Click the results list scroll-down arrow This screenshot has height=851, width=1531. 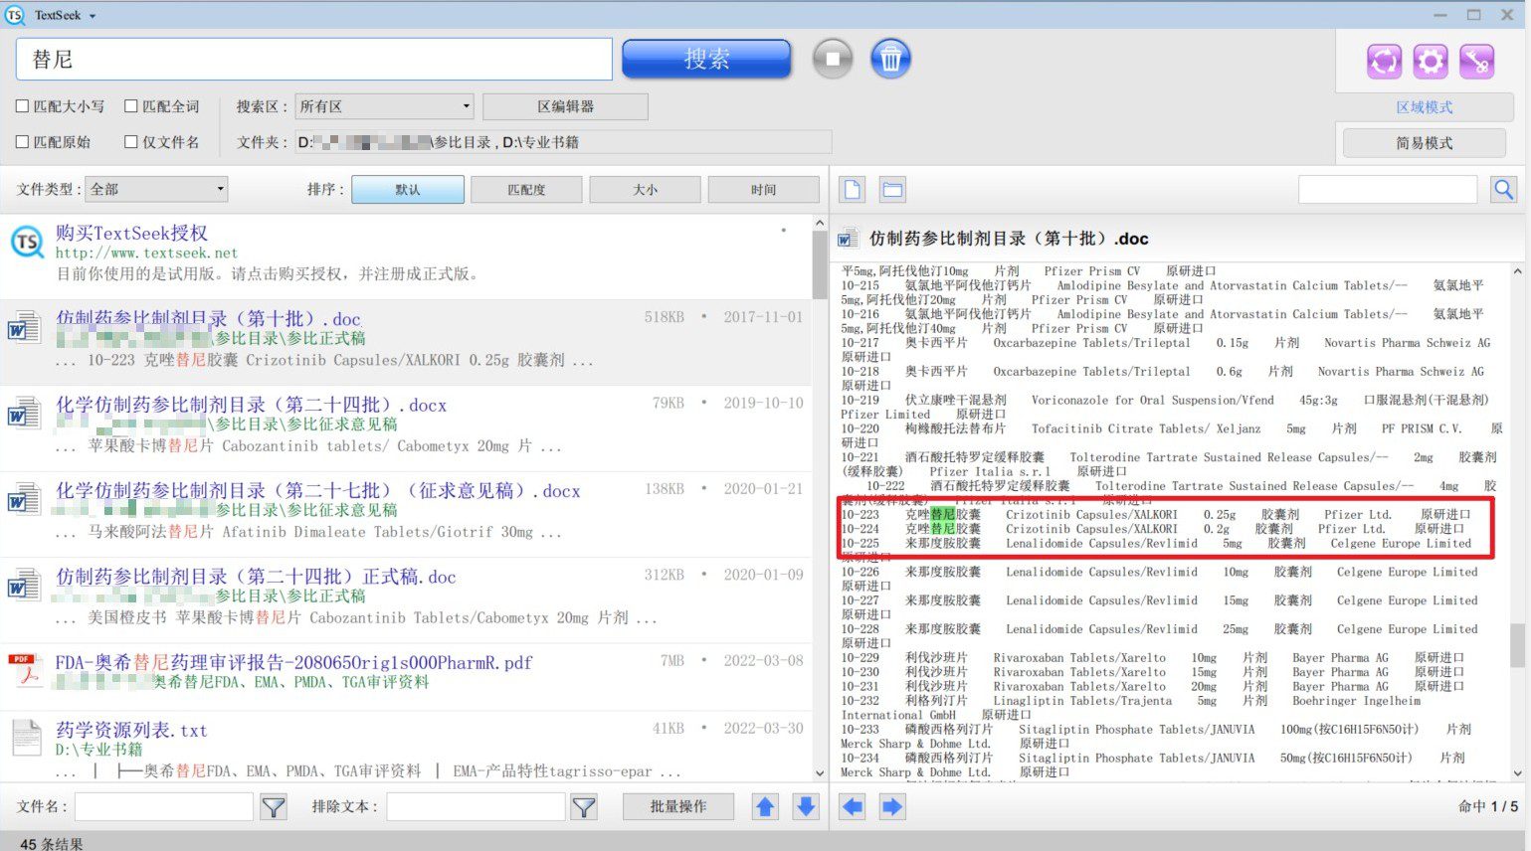pos(820,772)
